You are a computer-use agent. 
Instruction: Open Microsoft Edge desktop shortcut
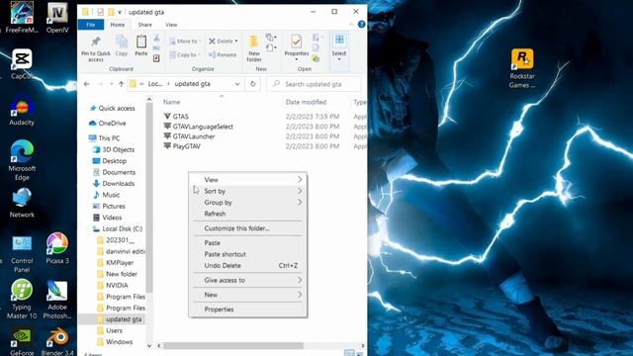22,160
